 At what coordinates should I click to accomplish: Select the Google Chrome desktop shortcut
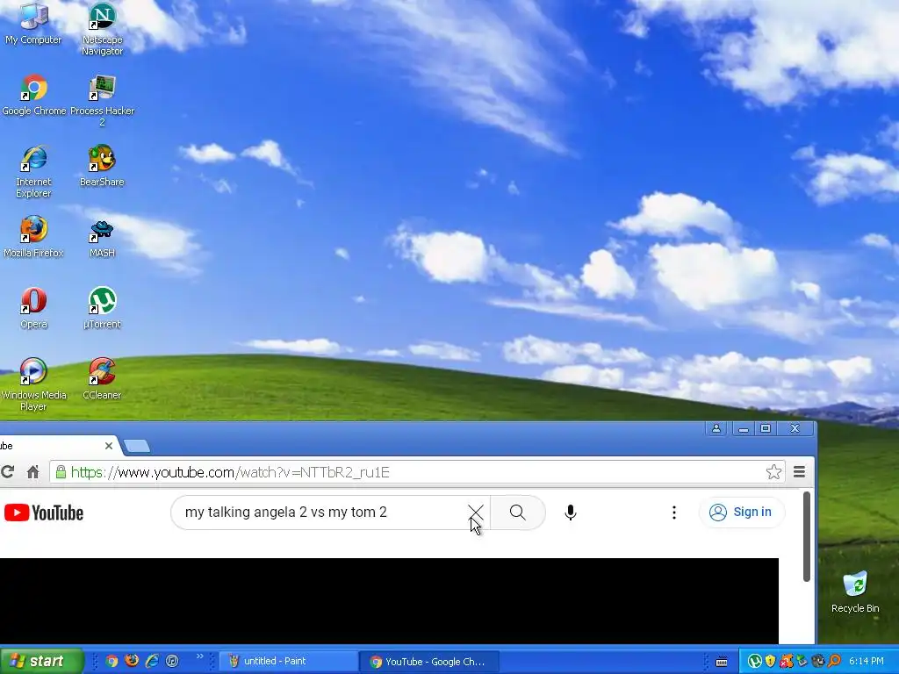click(34, 95)
